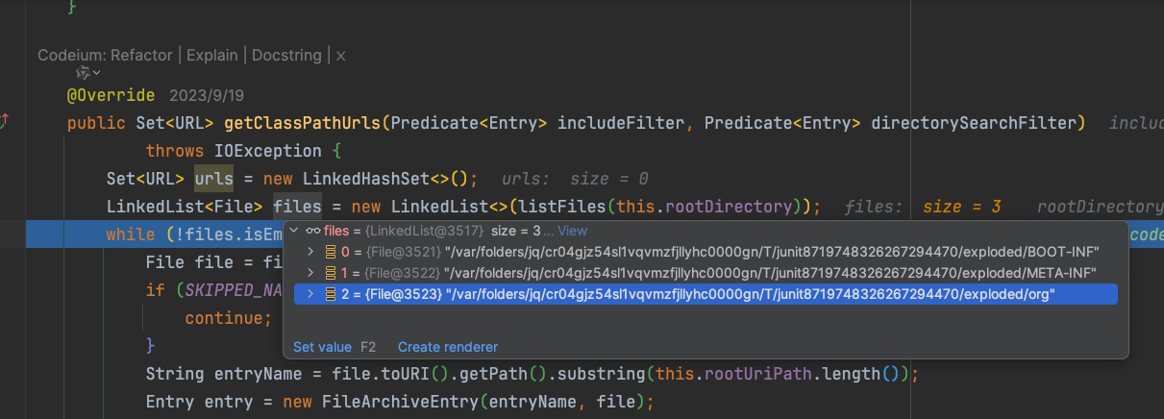The height and width of the screenshot is (419, 1164).
Task: Click the field icon of element 2
Action: (x=331, y=295)
